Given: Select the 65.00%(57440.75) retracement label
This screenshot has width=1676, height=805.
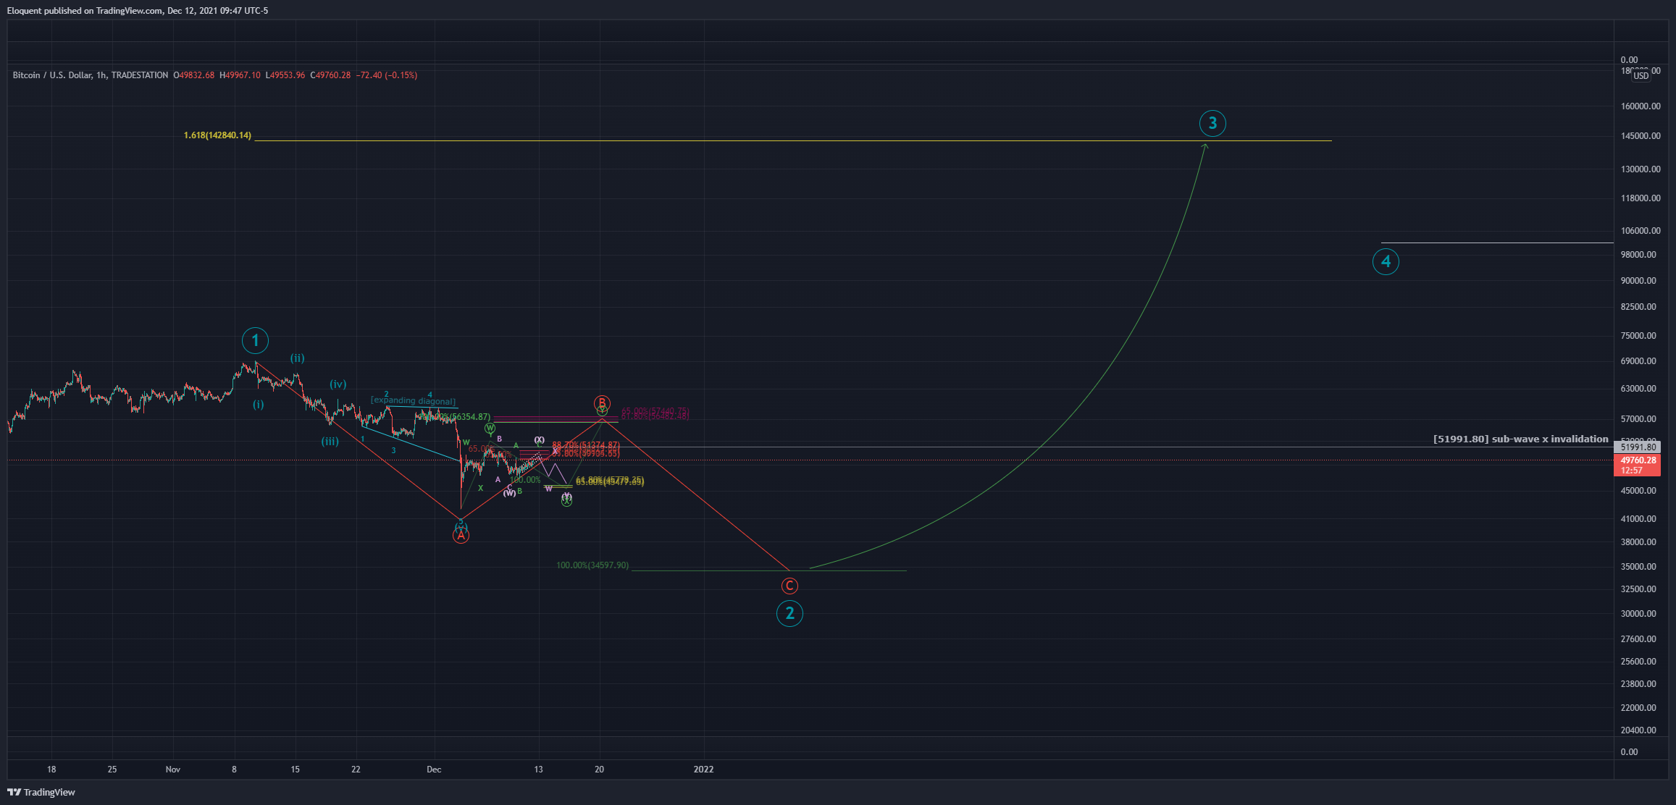Looking at the screenshot, I should 655,411.
